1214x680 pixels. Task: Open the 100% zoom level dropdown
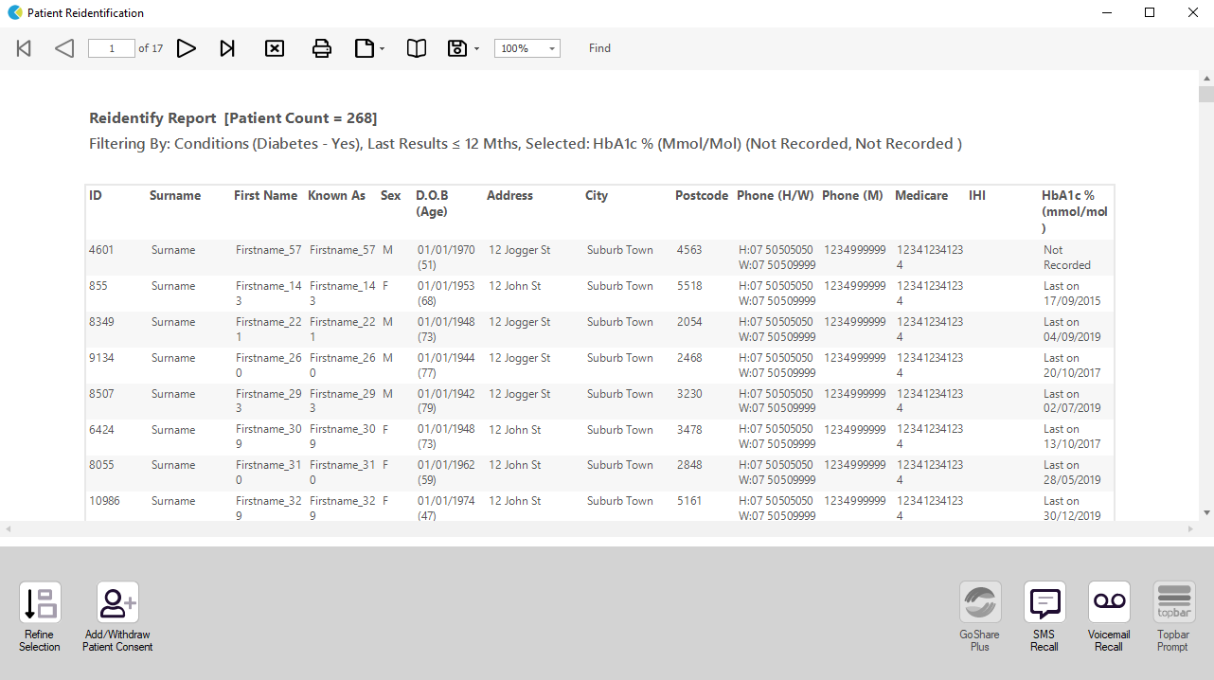point(527,48)
